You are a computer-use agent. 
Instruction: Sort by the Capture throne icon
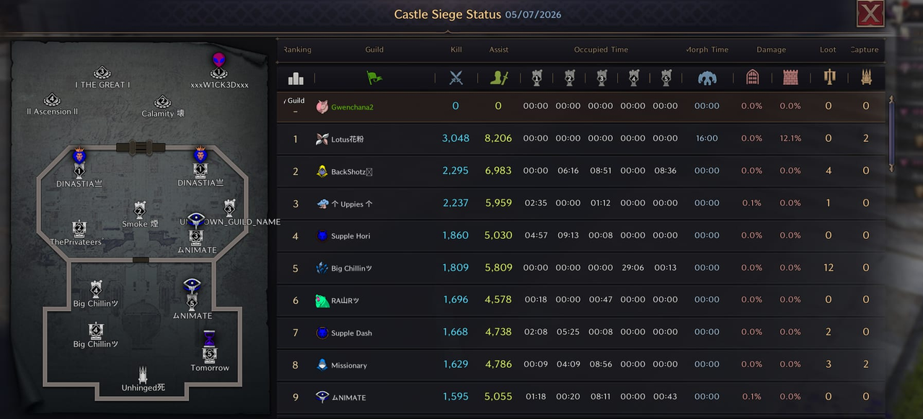(x=867, y=78)
